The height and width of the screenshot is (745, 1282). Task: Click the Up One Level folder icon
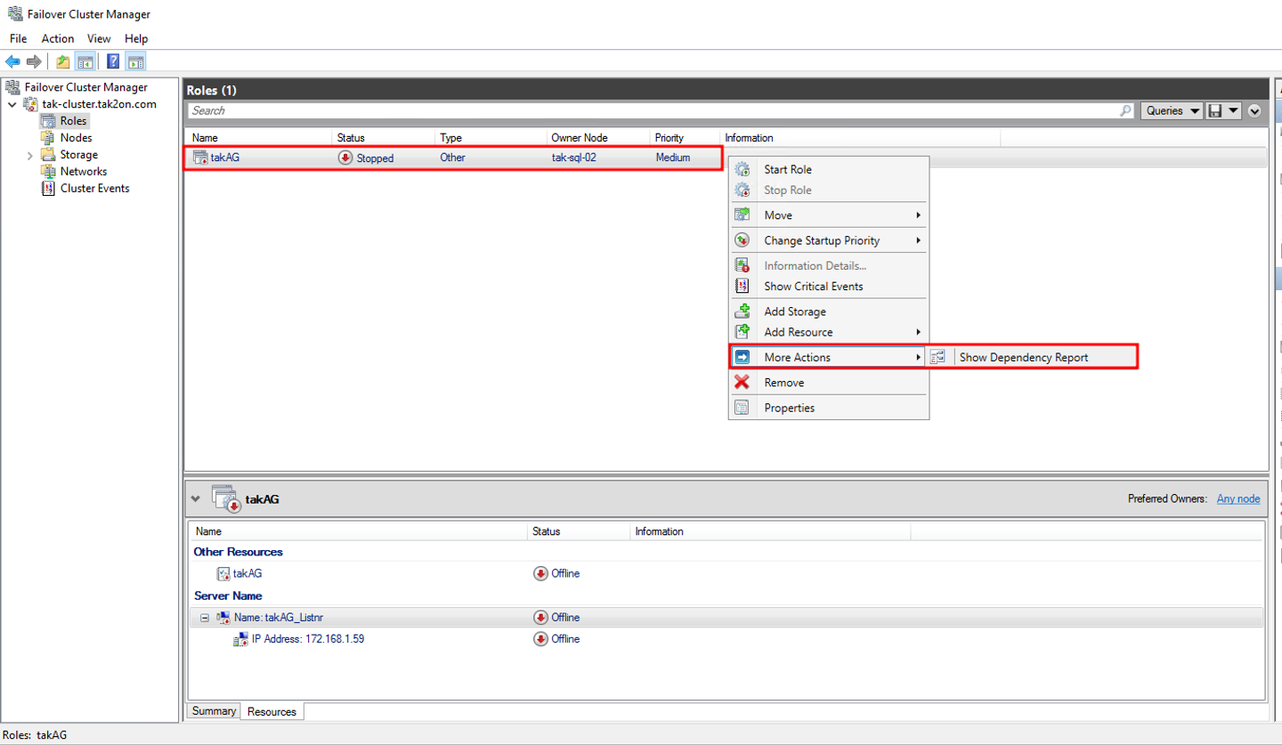pos(63,61)
